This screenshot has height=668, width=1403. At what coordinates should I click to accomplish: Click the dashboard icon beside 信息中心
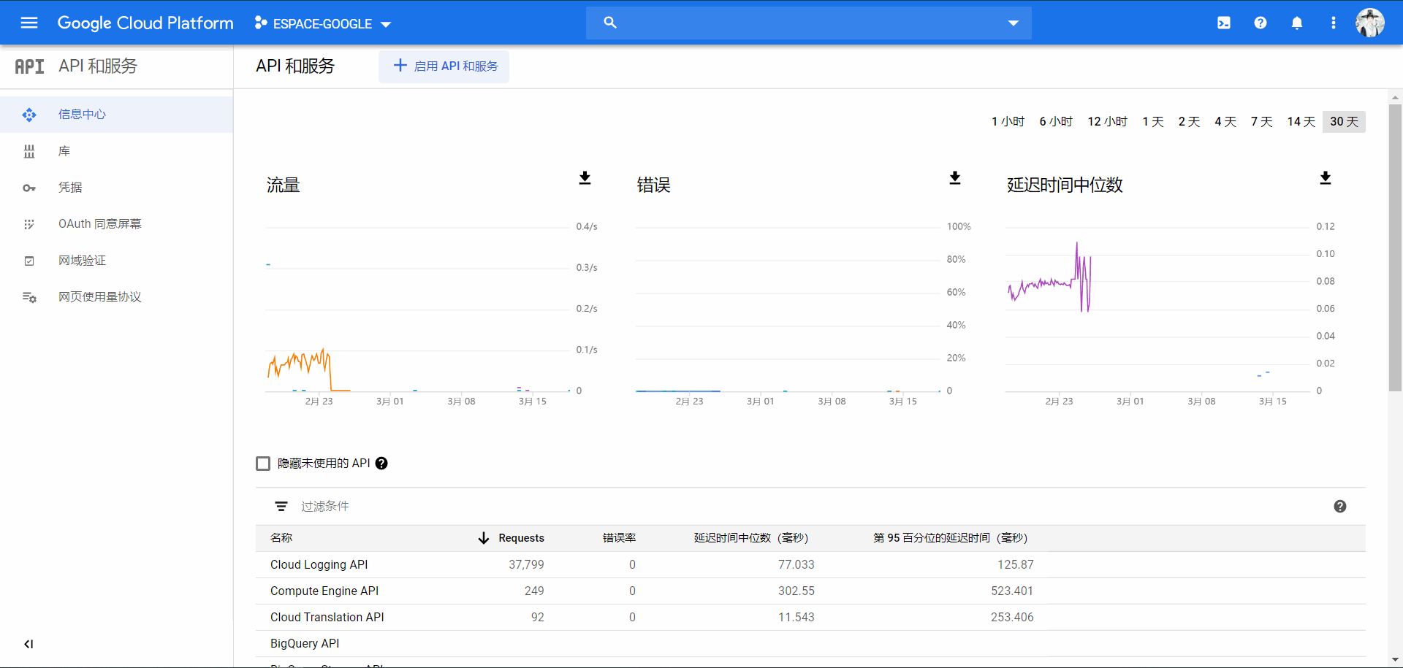click(x=29, y=115)
